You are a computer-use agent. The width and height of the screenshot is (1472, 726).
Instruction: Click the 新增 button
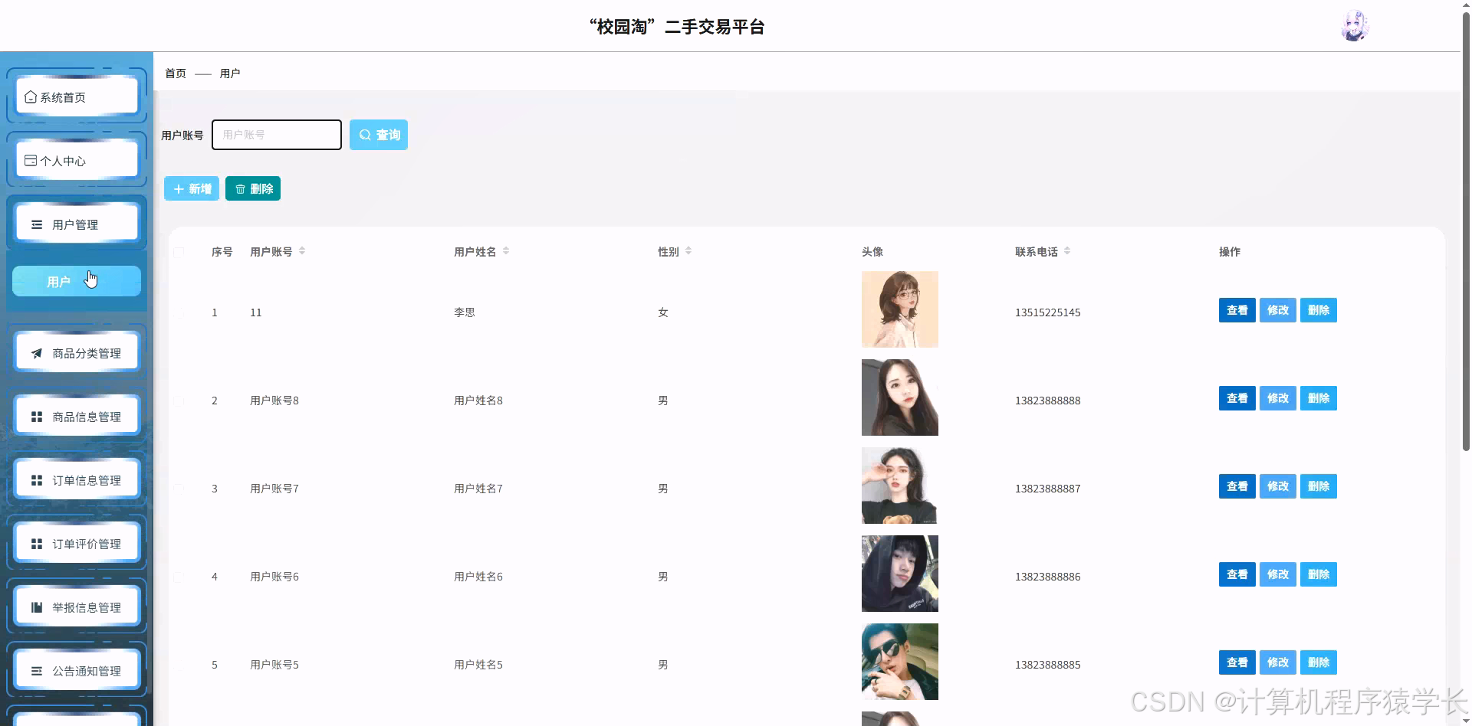191,188
